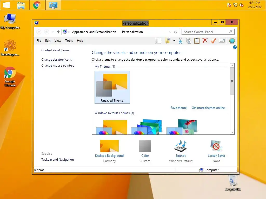
Task: Open Change mouse pointers
Action: [58, 66]
